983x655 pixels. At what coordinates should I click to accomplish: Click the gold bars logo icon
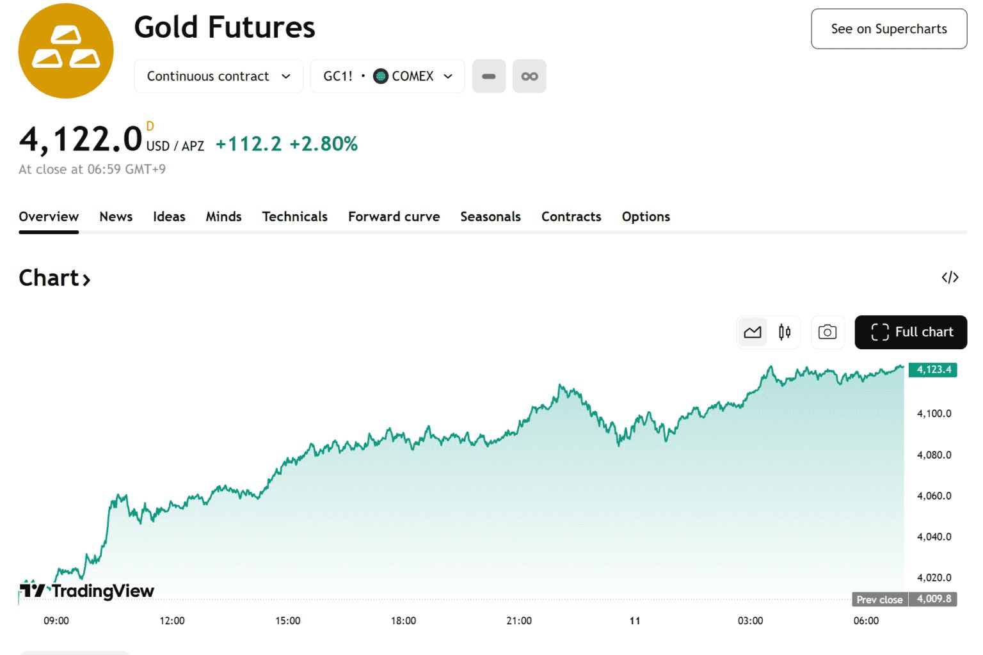click(x=66, y=51)
